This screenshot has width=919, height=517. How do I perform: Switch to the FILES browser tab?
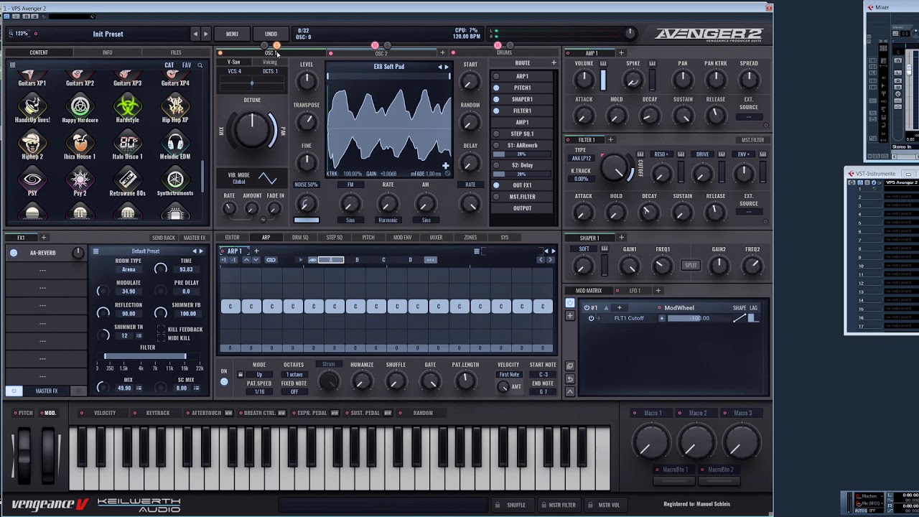pyautogui.click(x=176, y=52)
